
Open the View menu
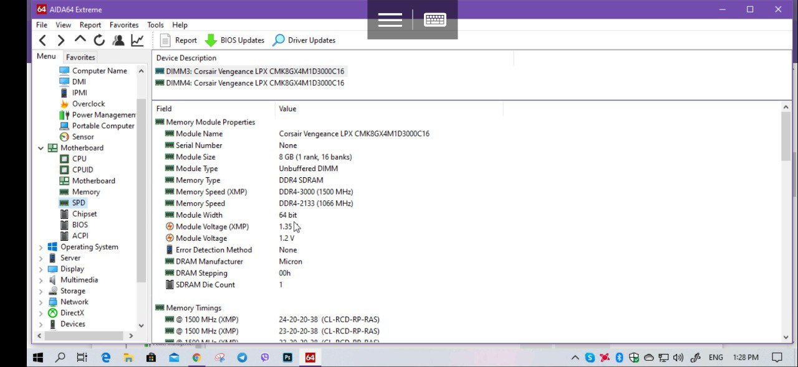pyautogui.click(x=64, y=25)
